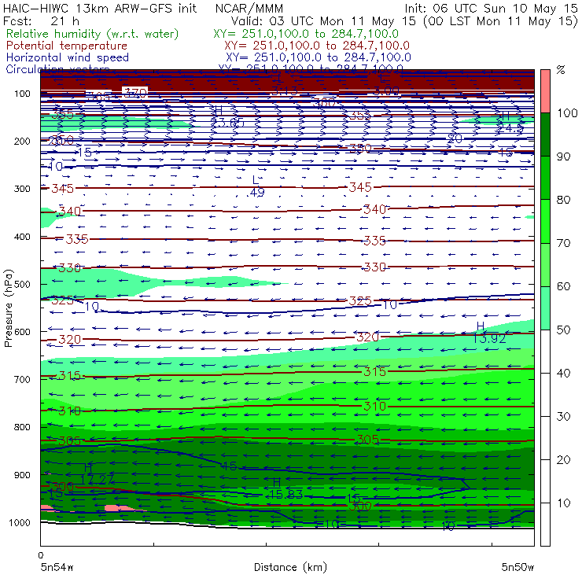Click green 'XY= 251.0,100.0 to 284.7,100.0' coordinates
The width and height of the screenshot is (582, 582).
pyautogui.click(x=306, y=34)
